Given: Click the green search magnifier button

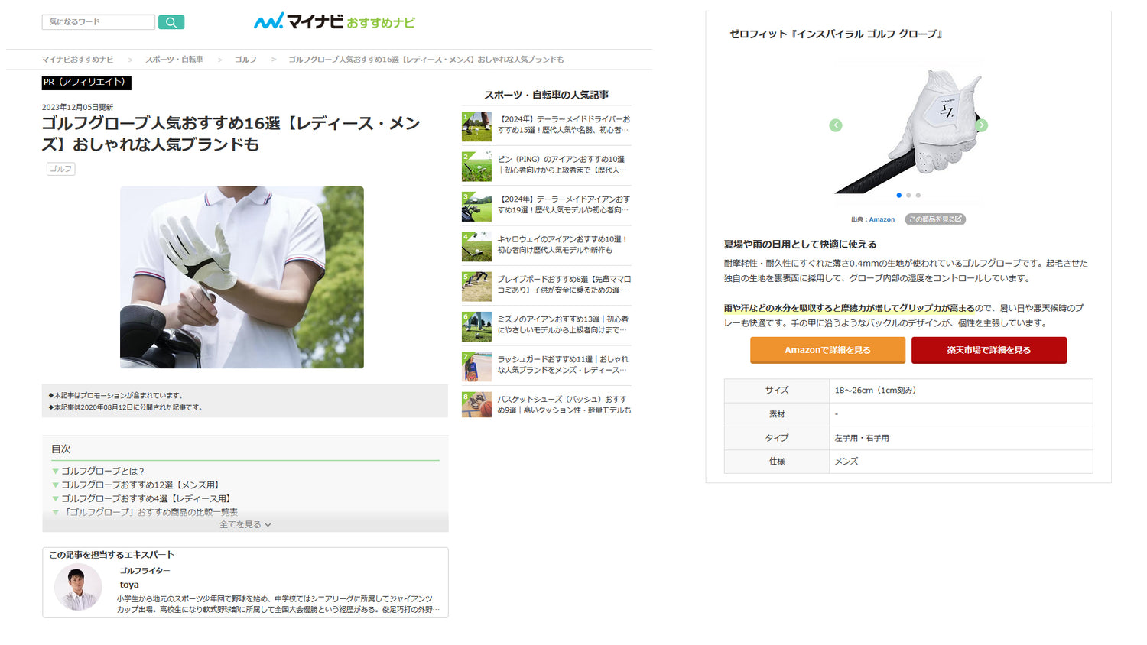Looking at the screenshot, I should pyautogui.click(x=171, y=22).
